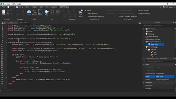Image resolution: width=176 pixels, height=99 pixels.
Task: Select On Unhandled Exceptions option
Action: (95, 16)
